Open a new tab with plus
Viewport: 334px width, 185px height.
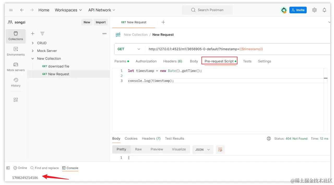tap(163, 22)
